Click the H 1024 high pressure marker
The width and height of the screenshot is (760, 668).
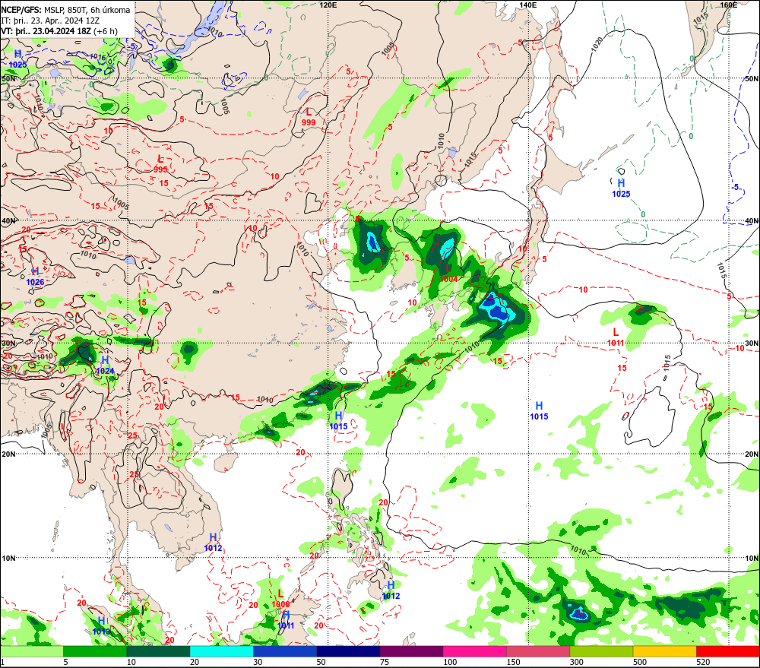coord(105,365)
